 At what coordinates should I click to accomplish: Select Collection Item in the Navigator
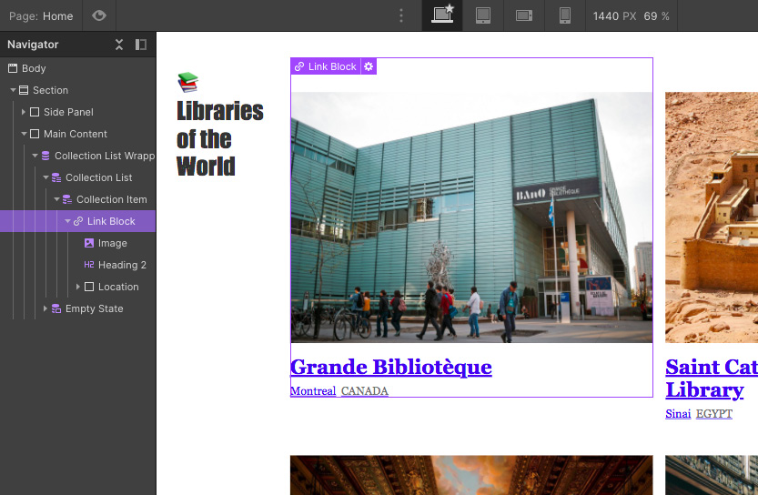111,199
